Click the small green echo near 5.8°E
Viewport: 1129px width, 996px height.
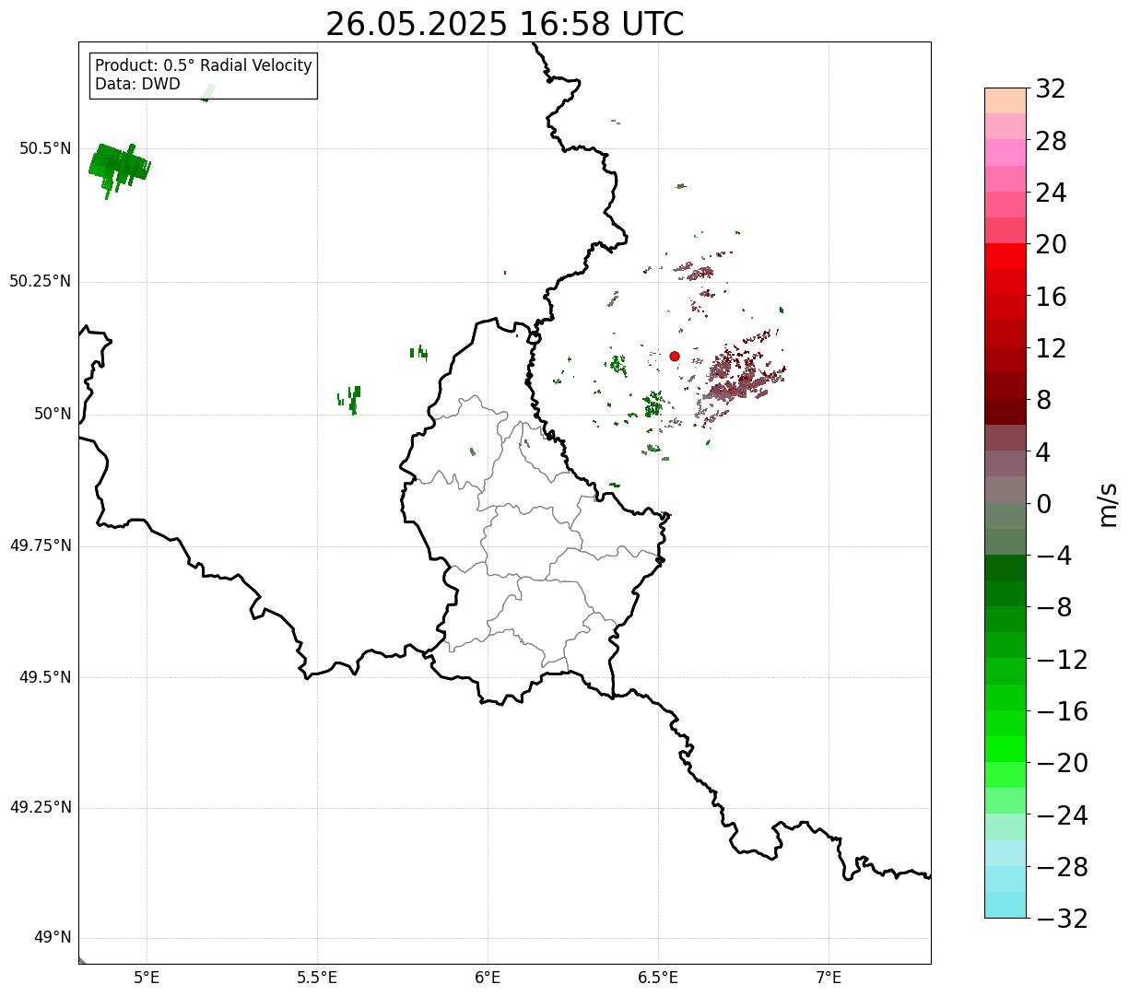pos(418,352)
